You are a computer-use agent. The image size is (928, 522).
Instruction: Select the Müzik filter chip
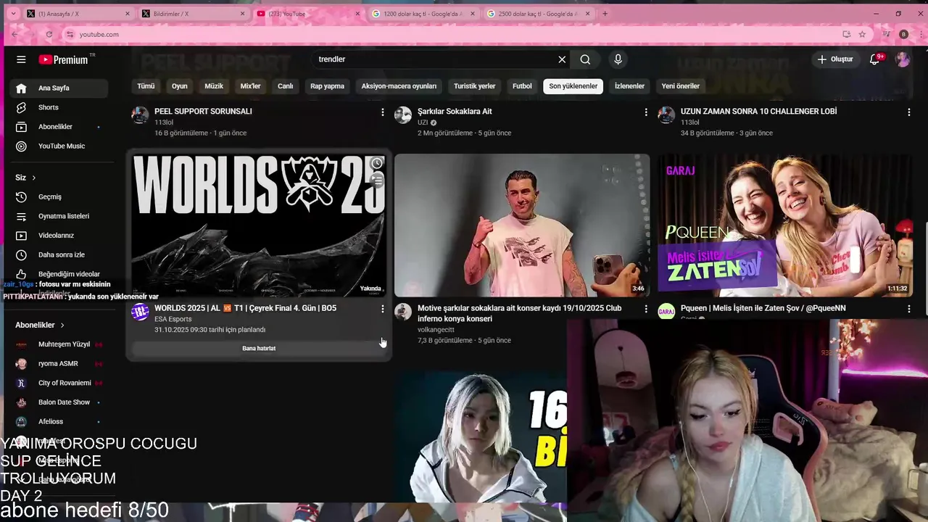point(214,86)
